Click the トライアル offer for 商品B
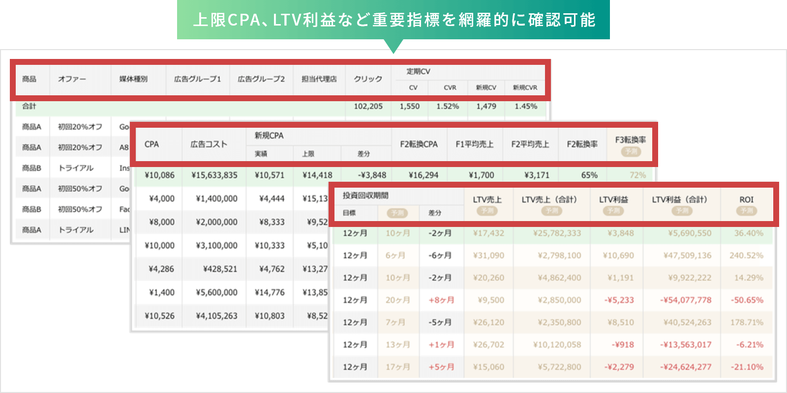The image size is (787, 393). pyautogui.click(x=76, y=168)
